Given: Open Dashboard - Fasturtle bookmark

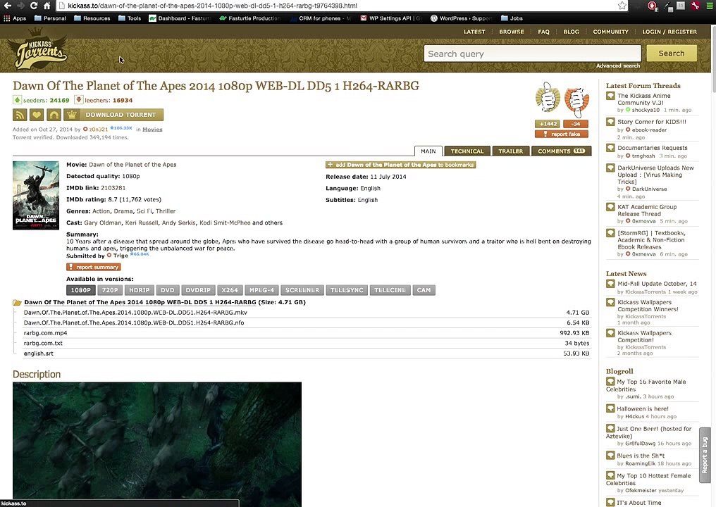Looking at the screenshot, I should tap(179, 18).
